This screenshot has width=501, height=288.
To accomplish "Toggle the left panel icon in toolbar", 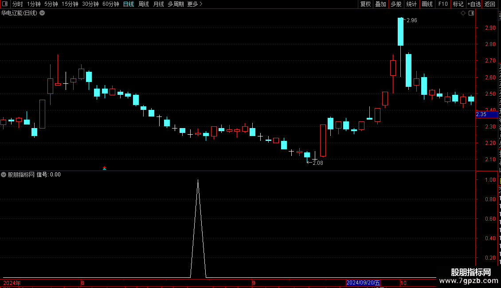I will pyautogui.click(x=5, y=4).
